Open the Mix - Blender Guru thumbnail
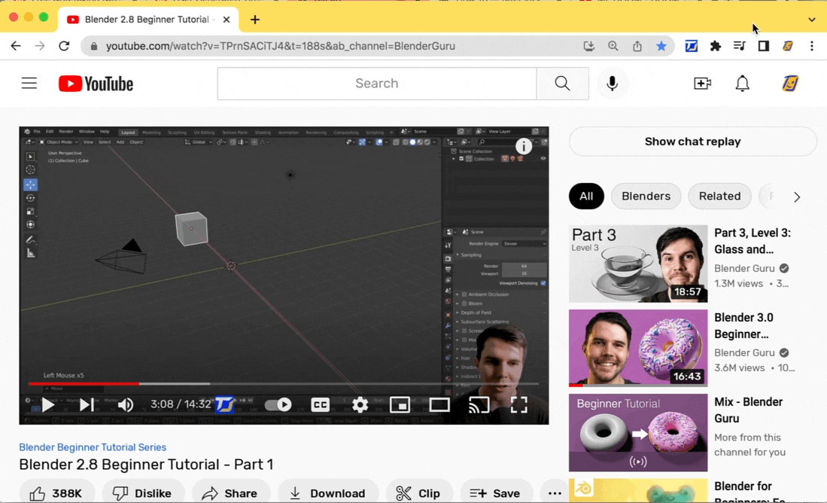The image size is (827, 503). pyautogui.click(x=637, y=432)
